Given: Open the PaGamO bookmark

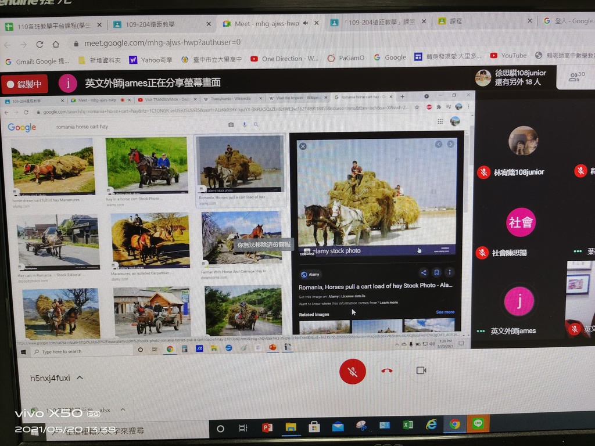Looking at the screenshot, I should point(346,58).
